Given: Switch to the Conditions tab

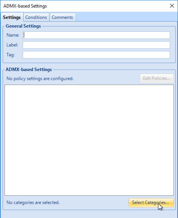Looking at the screenshot, I should coord(36,17).
